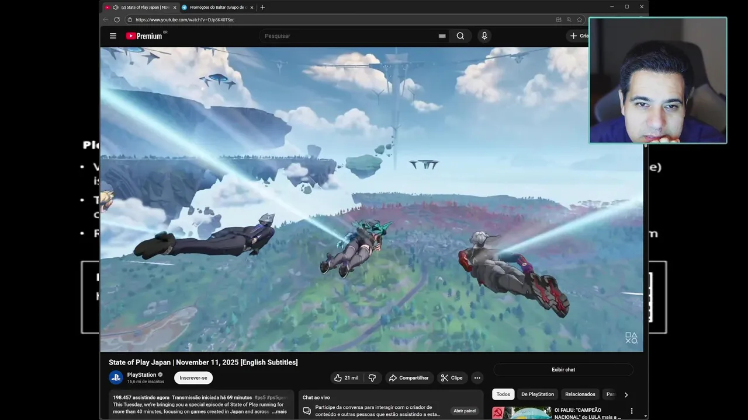
Task: Click the chat bubble icon in Chat ao vivo
Action: click(307, 411)
